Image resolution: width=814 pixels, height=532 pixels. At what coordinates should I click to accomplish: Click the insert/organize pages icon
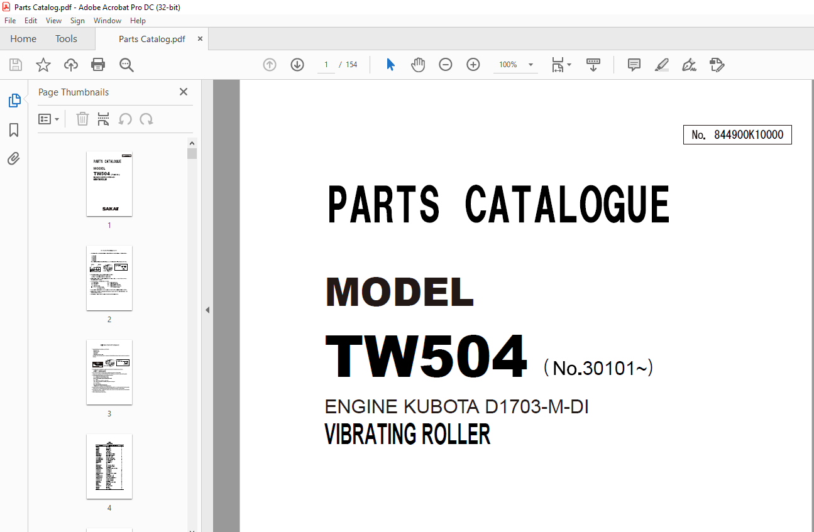104,119
